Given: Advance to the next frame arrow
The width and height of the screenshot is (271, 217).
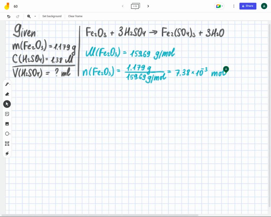Looking at the screenshot, I should [x=148, y=6].
